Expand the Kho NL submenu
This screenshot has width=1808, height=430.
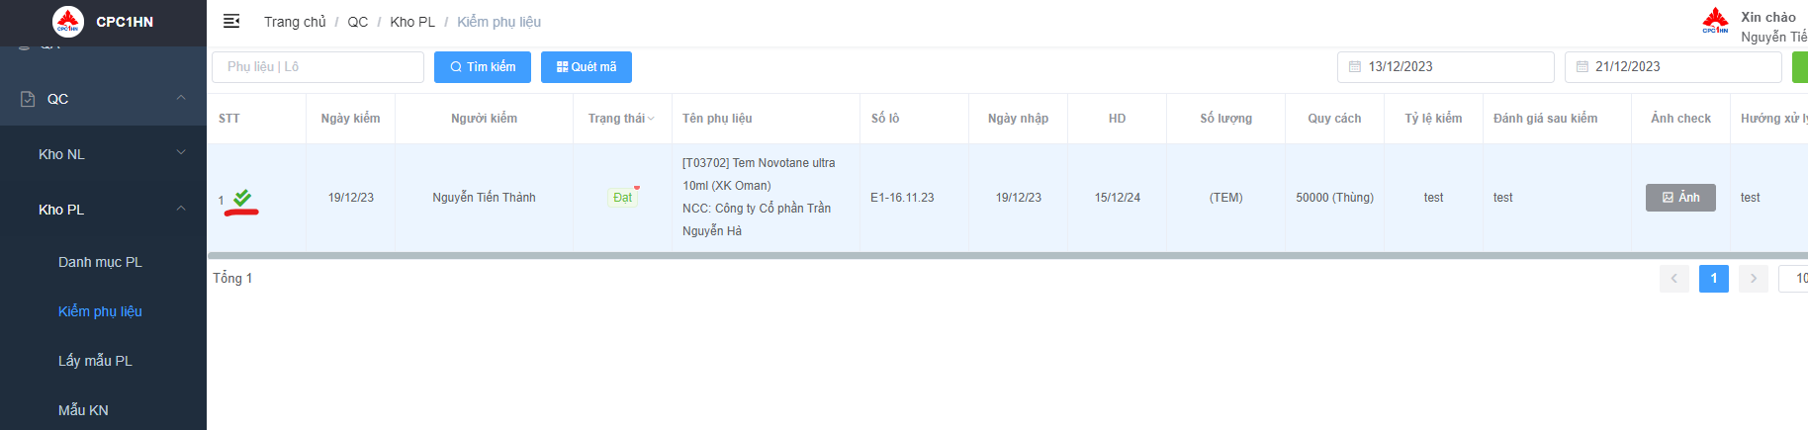point(181,153)
